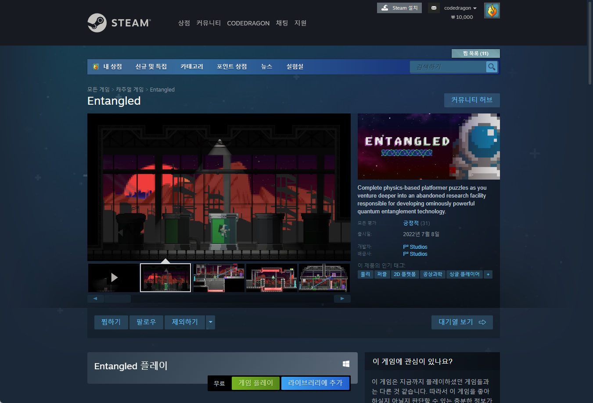Select the red sunset screenshot thumbnail
Viewport: 593px width, 403px height.
(x=165, y=277)
